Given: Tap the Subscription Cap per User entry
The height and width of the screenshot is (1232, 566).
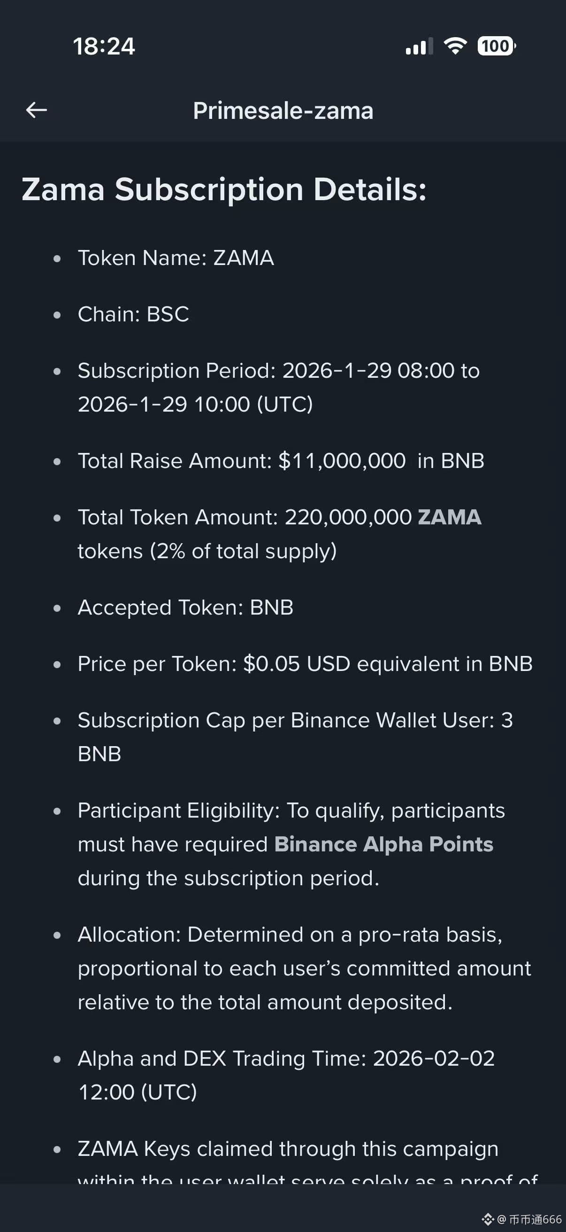Looking at the screenshot, I should (x=295, y=737).
